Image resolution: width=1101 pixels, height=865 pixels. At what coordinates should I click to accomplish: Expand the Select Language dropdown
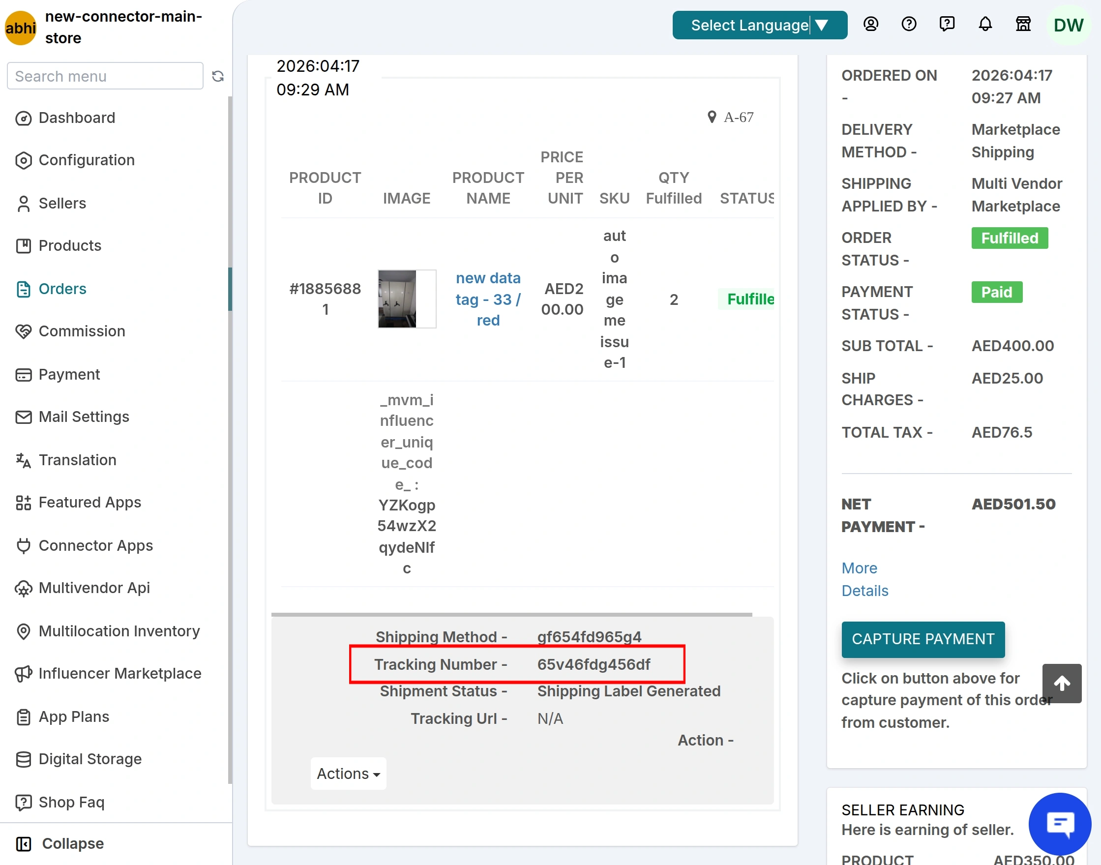[760, 25]
